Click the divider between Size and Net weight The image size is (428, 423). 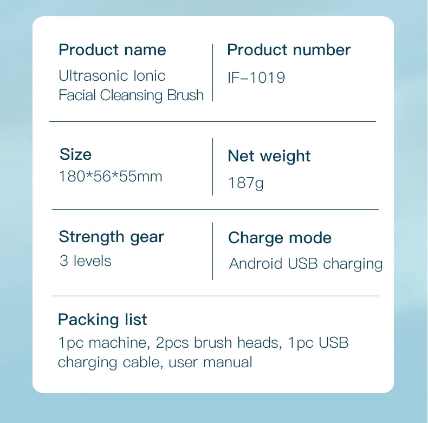tap(213, 167)
